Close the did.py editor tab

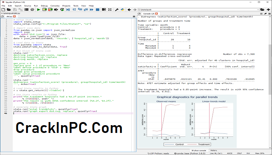pyautogui.click(x=14, y=16)
